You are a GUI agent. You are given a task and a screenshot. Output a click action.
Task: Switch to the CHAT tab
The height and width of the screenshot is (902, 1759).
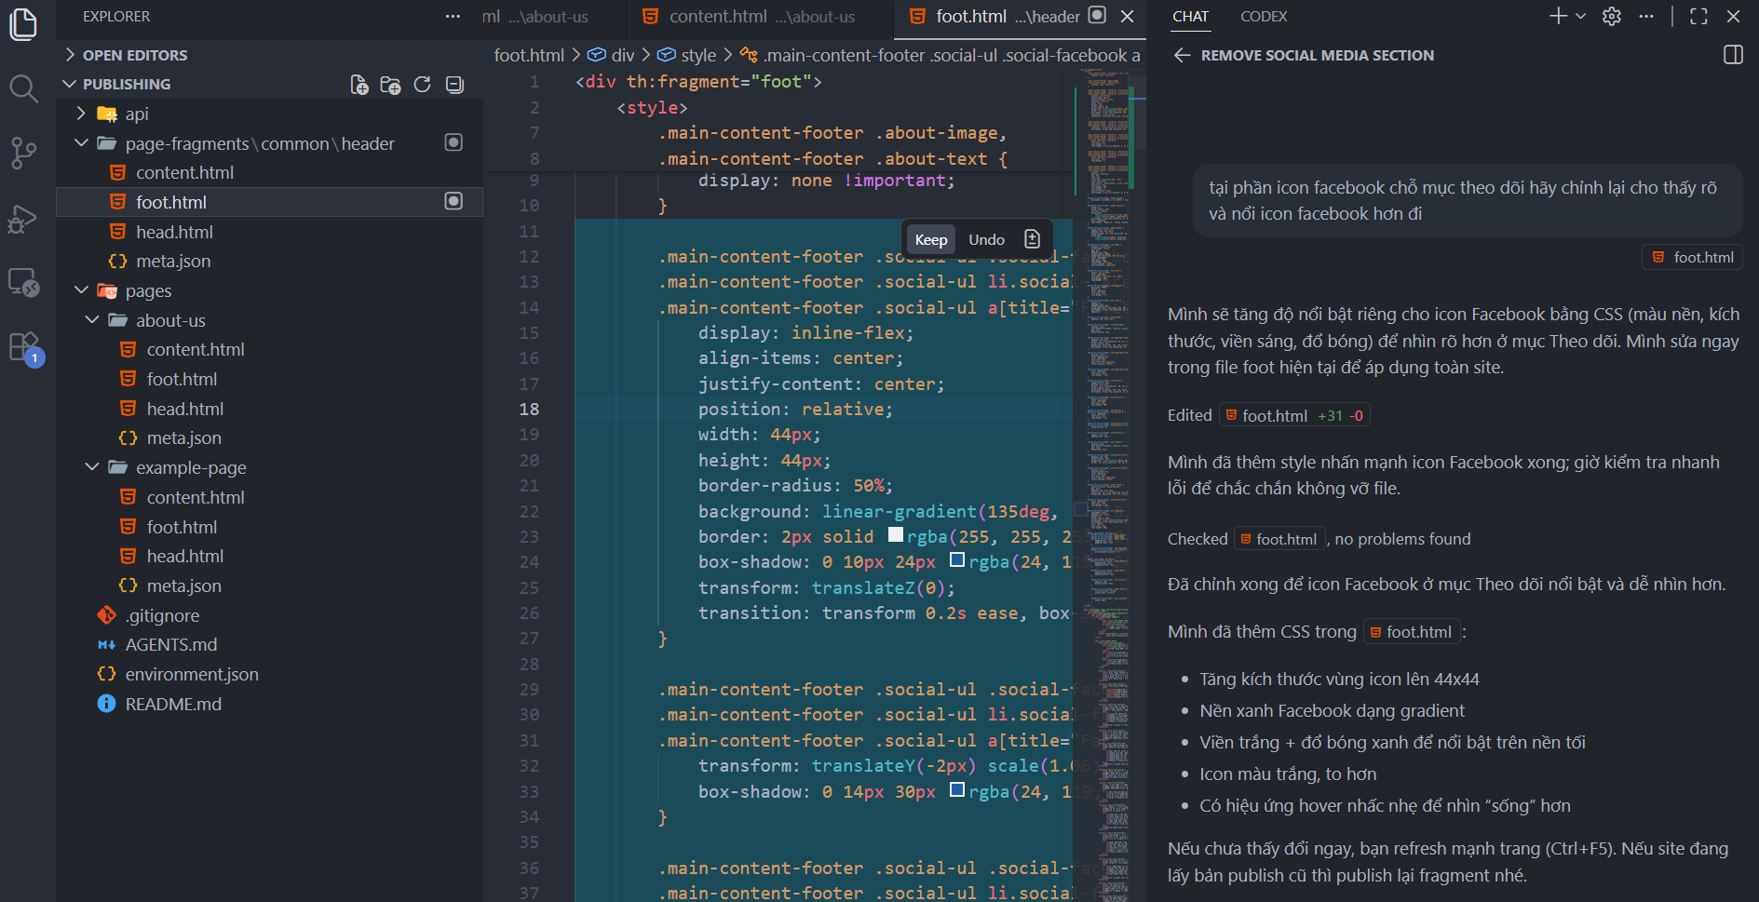tap(1190, 16)
